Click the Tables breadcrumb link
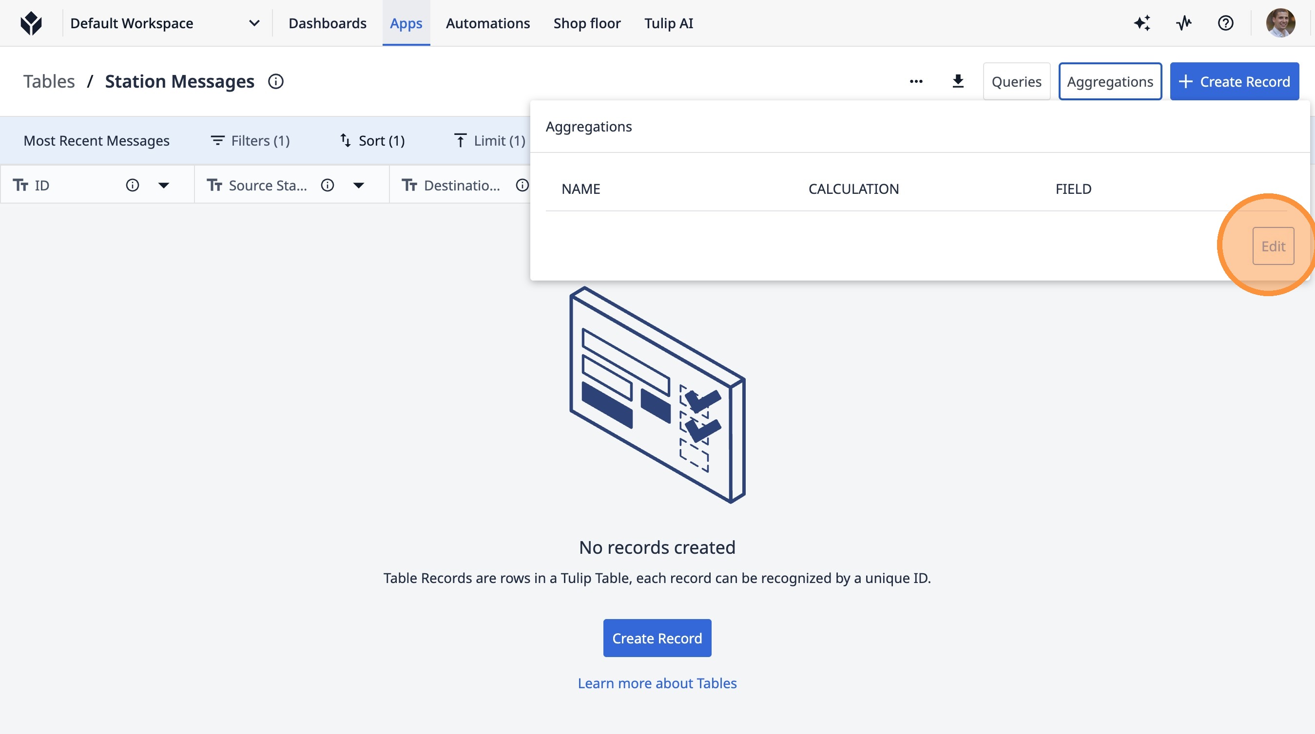Screen dimensions: 1315x734 pos(49,81)
